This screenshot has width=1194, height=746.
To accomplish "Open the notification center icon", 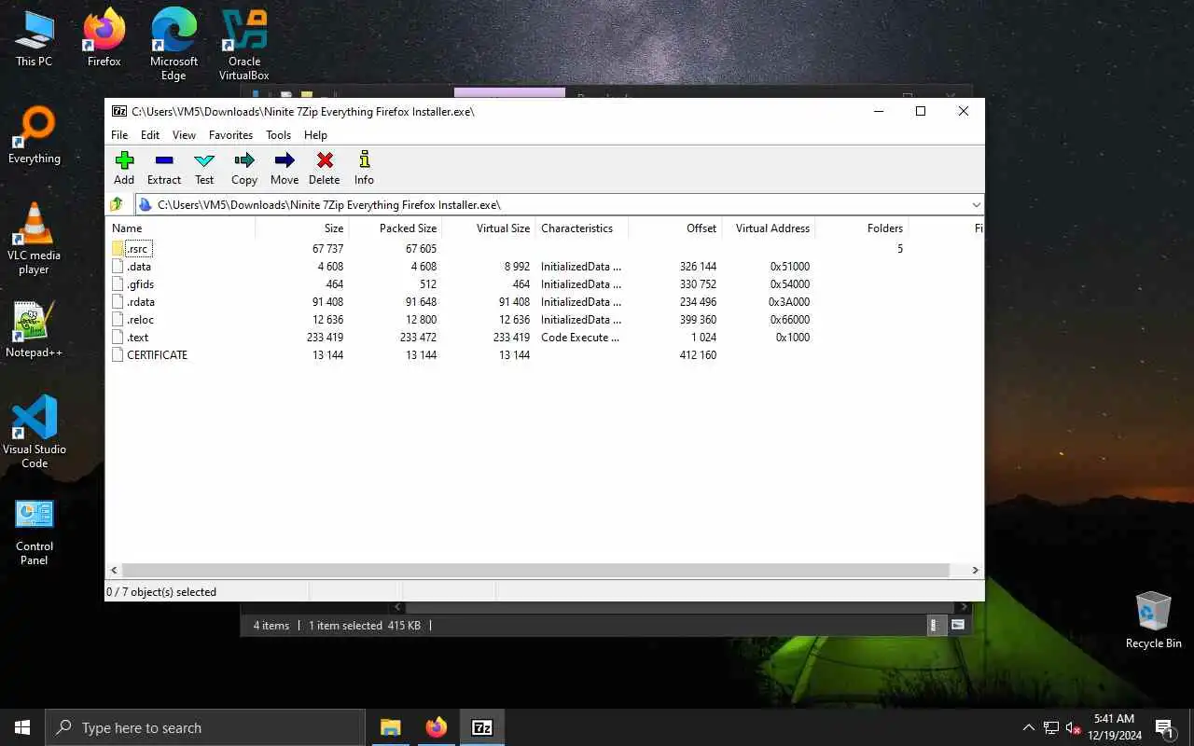I will (x=1163, y=727).
